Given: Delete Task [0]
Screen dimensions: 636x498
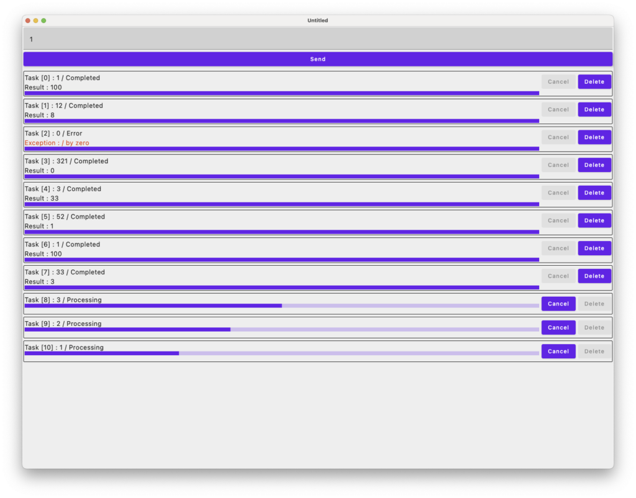Looking at the screenshot, I should 594,82.
